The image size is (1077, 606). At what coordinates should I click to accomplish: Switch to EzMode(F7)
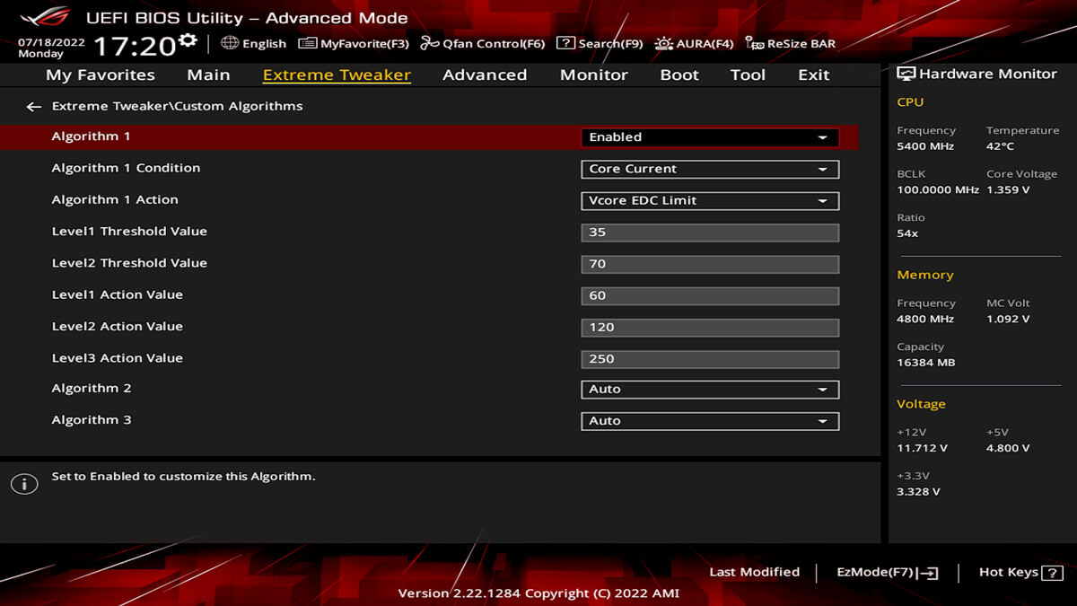(x=887, y=573)
